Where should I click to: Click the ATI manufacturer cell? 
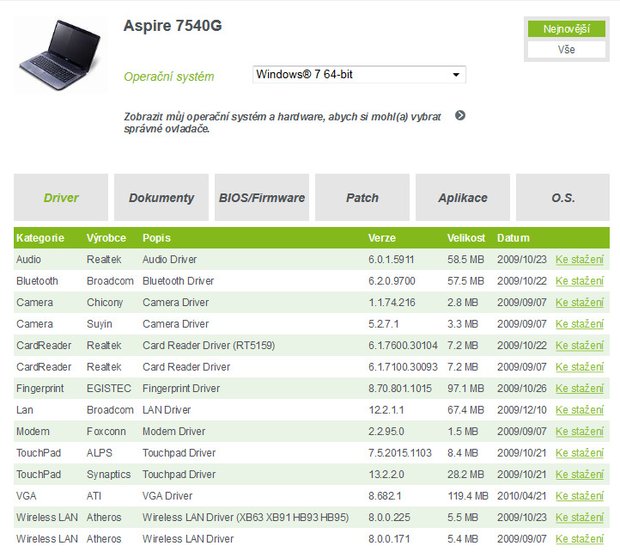click(94, 496)
